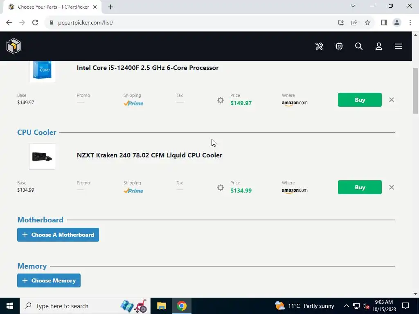419x314 pixels.
Task: Open Chrome profile avatar
Action: click(397, 23)
